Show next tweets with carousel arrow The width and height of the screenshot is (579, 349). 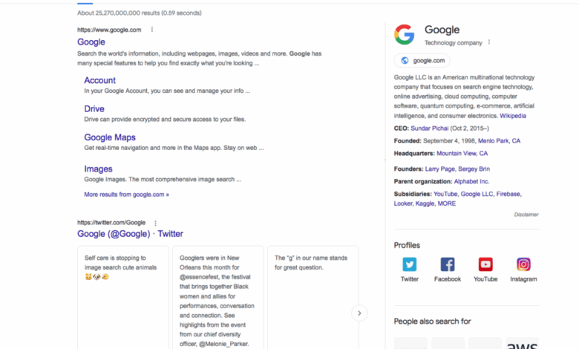pos(359,313)
